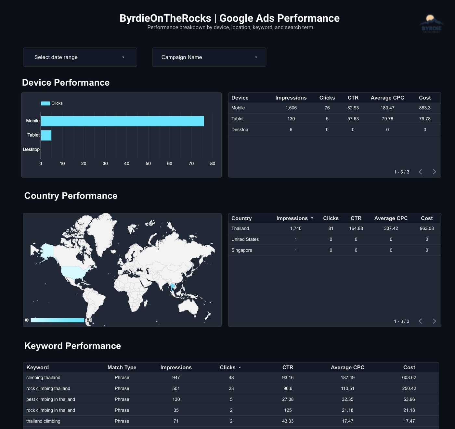
Task: Go to previous page in Device table
Action: (x=420, y=172)
